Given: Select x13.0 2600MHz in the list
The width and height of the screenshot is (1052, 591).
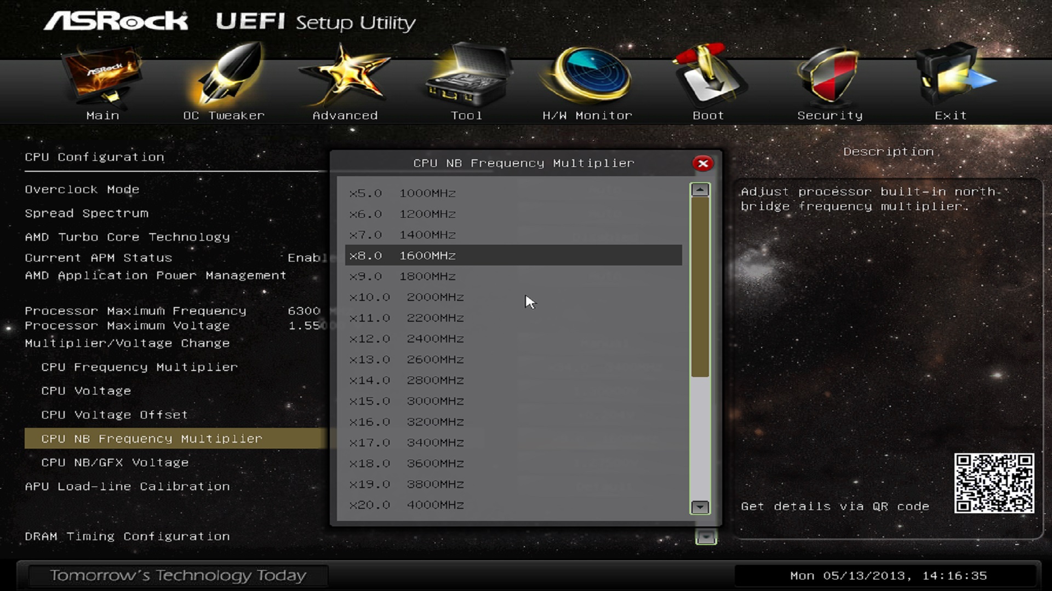Looking at the screenshot, I should point(407,360).
